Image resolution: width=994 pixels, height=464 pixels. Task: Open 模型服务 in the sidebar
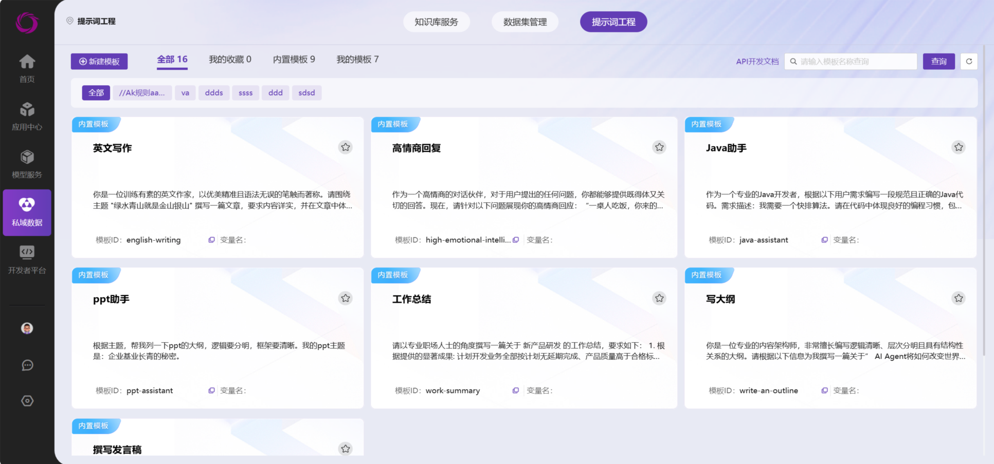coord(27,164)
